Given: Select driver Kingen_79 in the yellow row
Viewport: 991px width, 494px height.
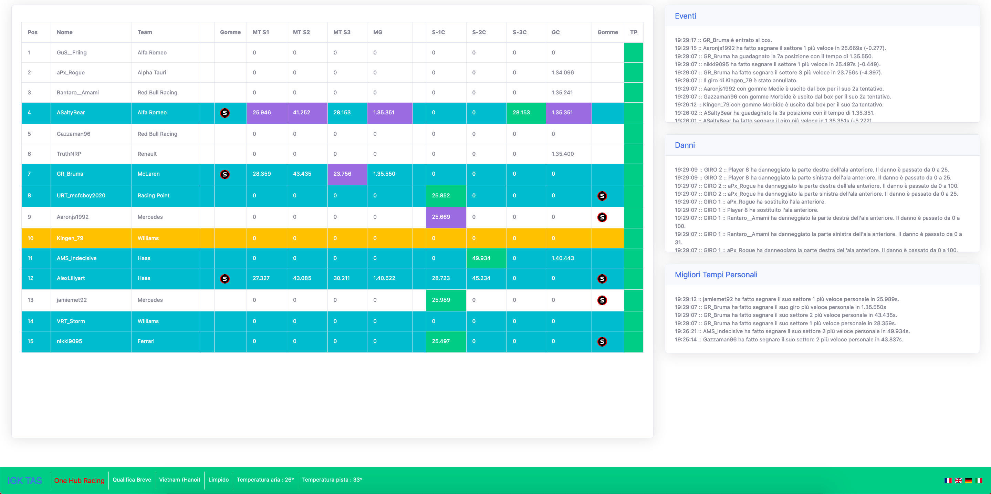Looking at the screenshot, I should (70, 238).
